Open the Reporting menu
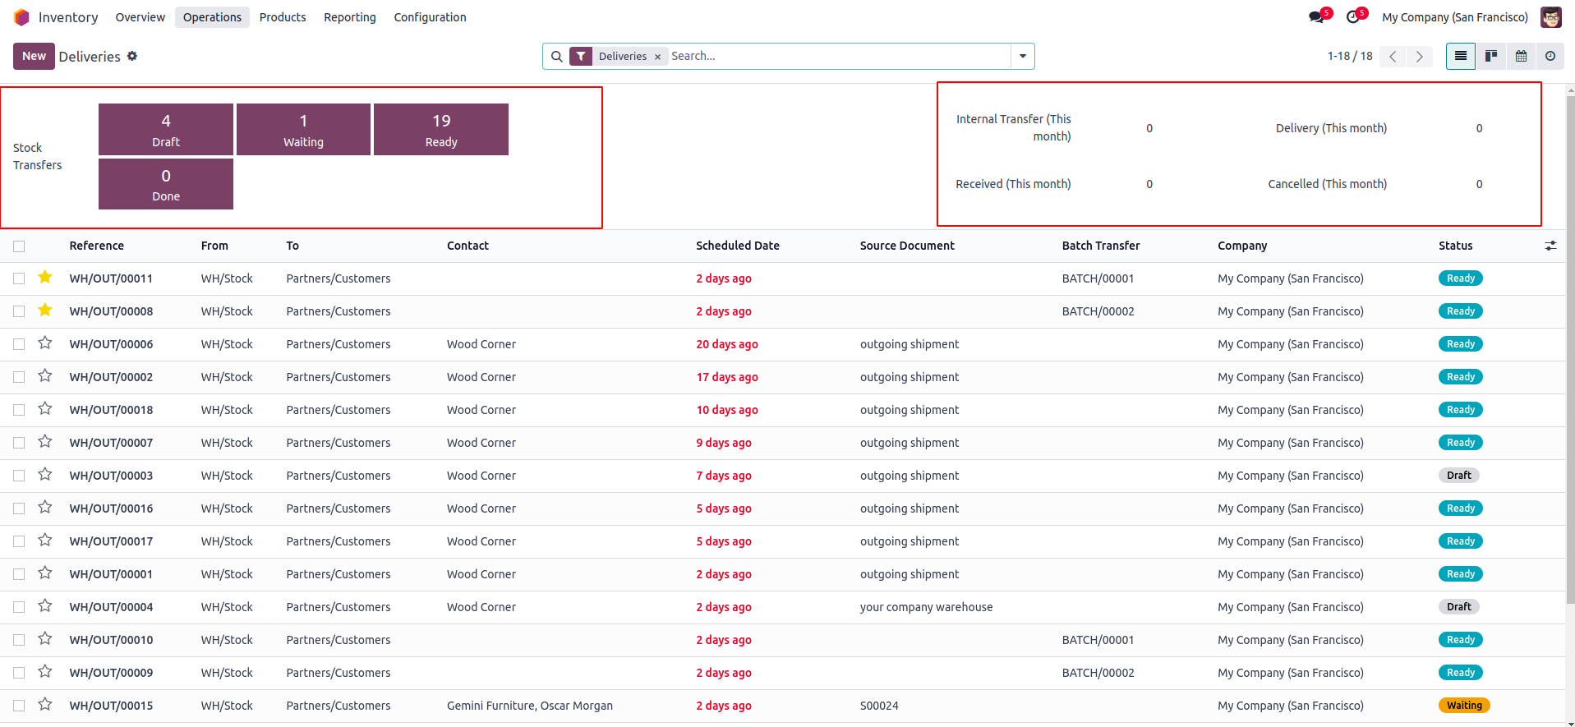 tap(349, 17)
